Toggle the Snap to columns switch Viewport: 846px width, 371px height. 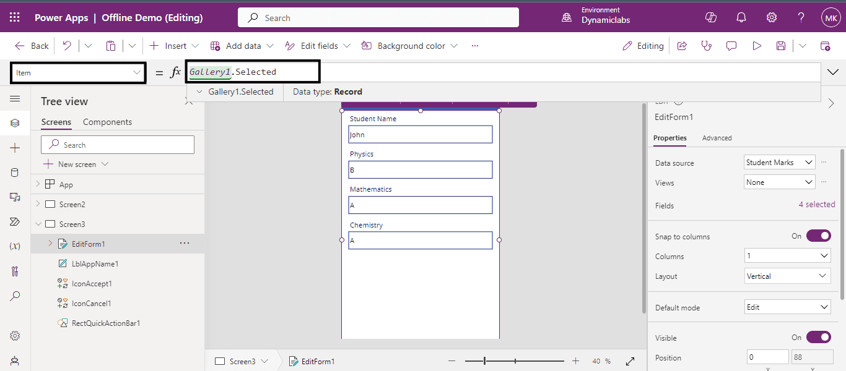point(818,236)
